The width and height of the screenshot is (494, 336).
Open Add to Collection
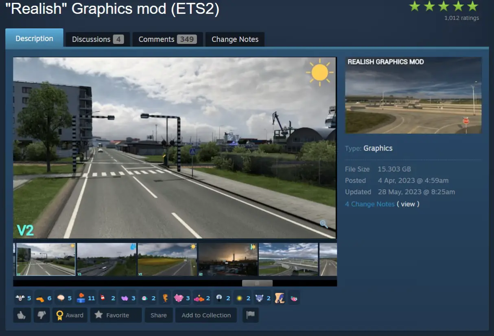(x=206, y=315)
